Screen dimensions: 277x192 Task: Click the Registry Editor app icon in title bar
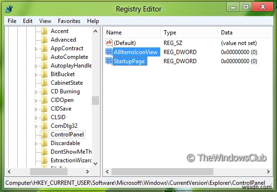(x=9, y=9)
